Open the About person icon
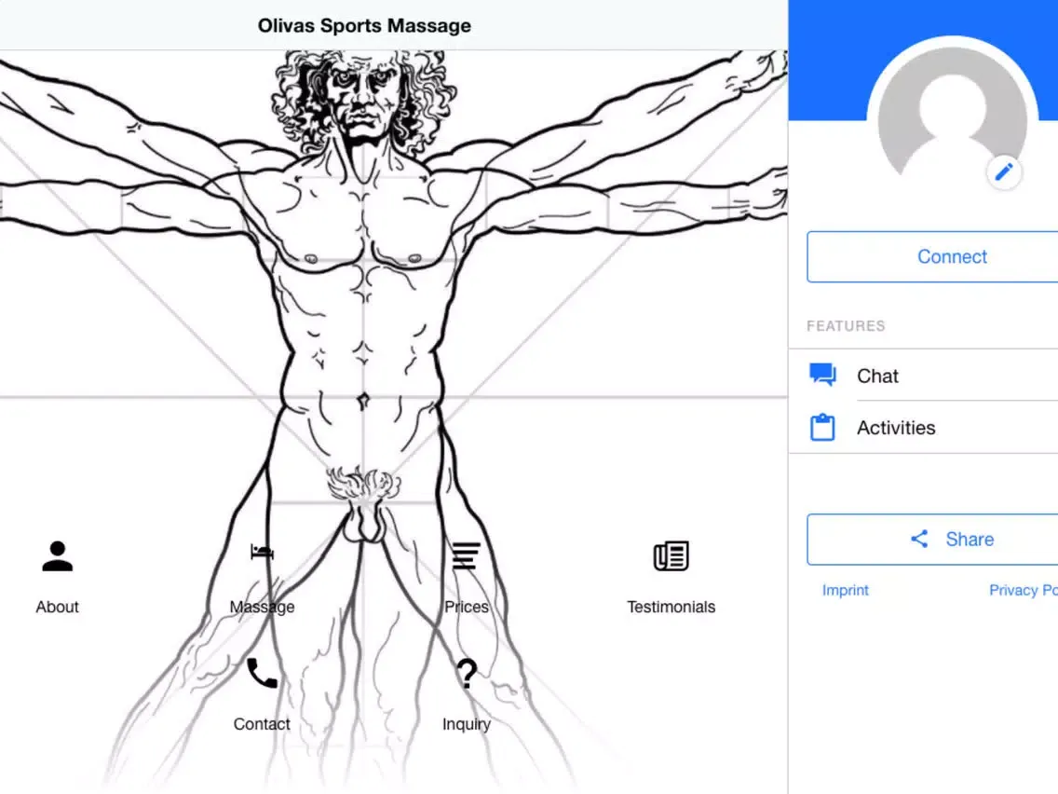Viewport: 1058px width, 794px height. (58, 556)
